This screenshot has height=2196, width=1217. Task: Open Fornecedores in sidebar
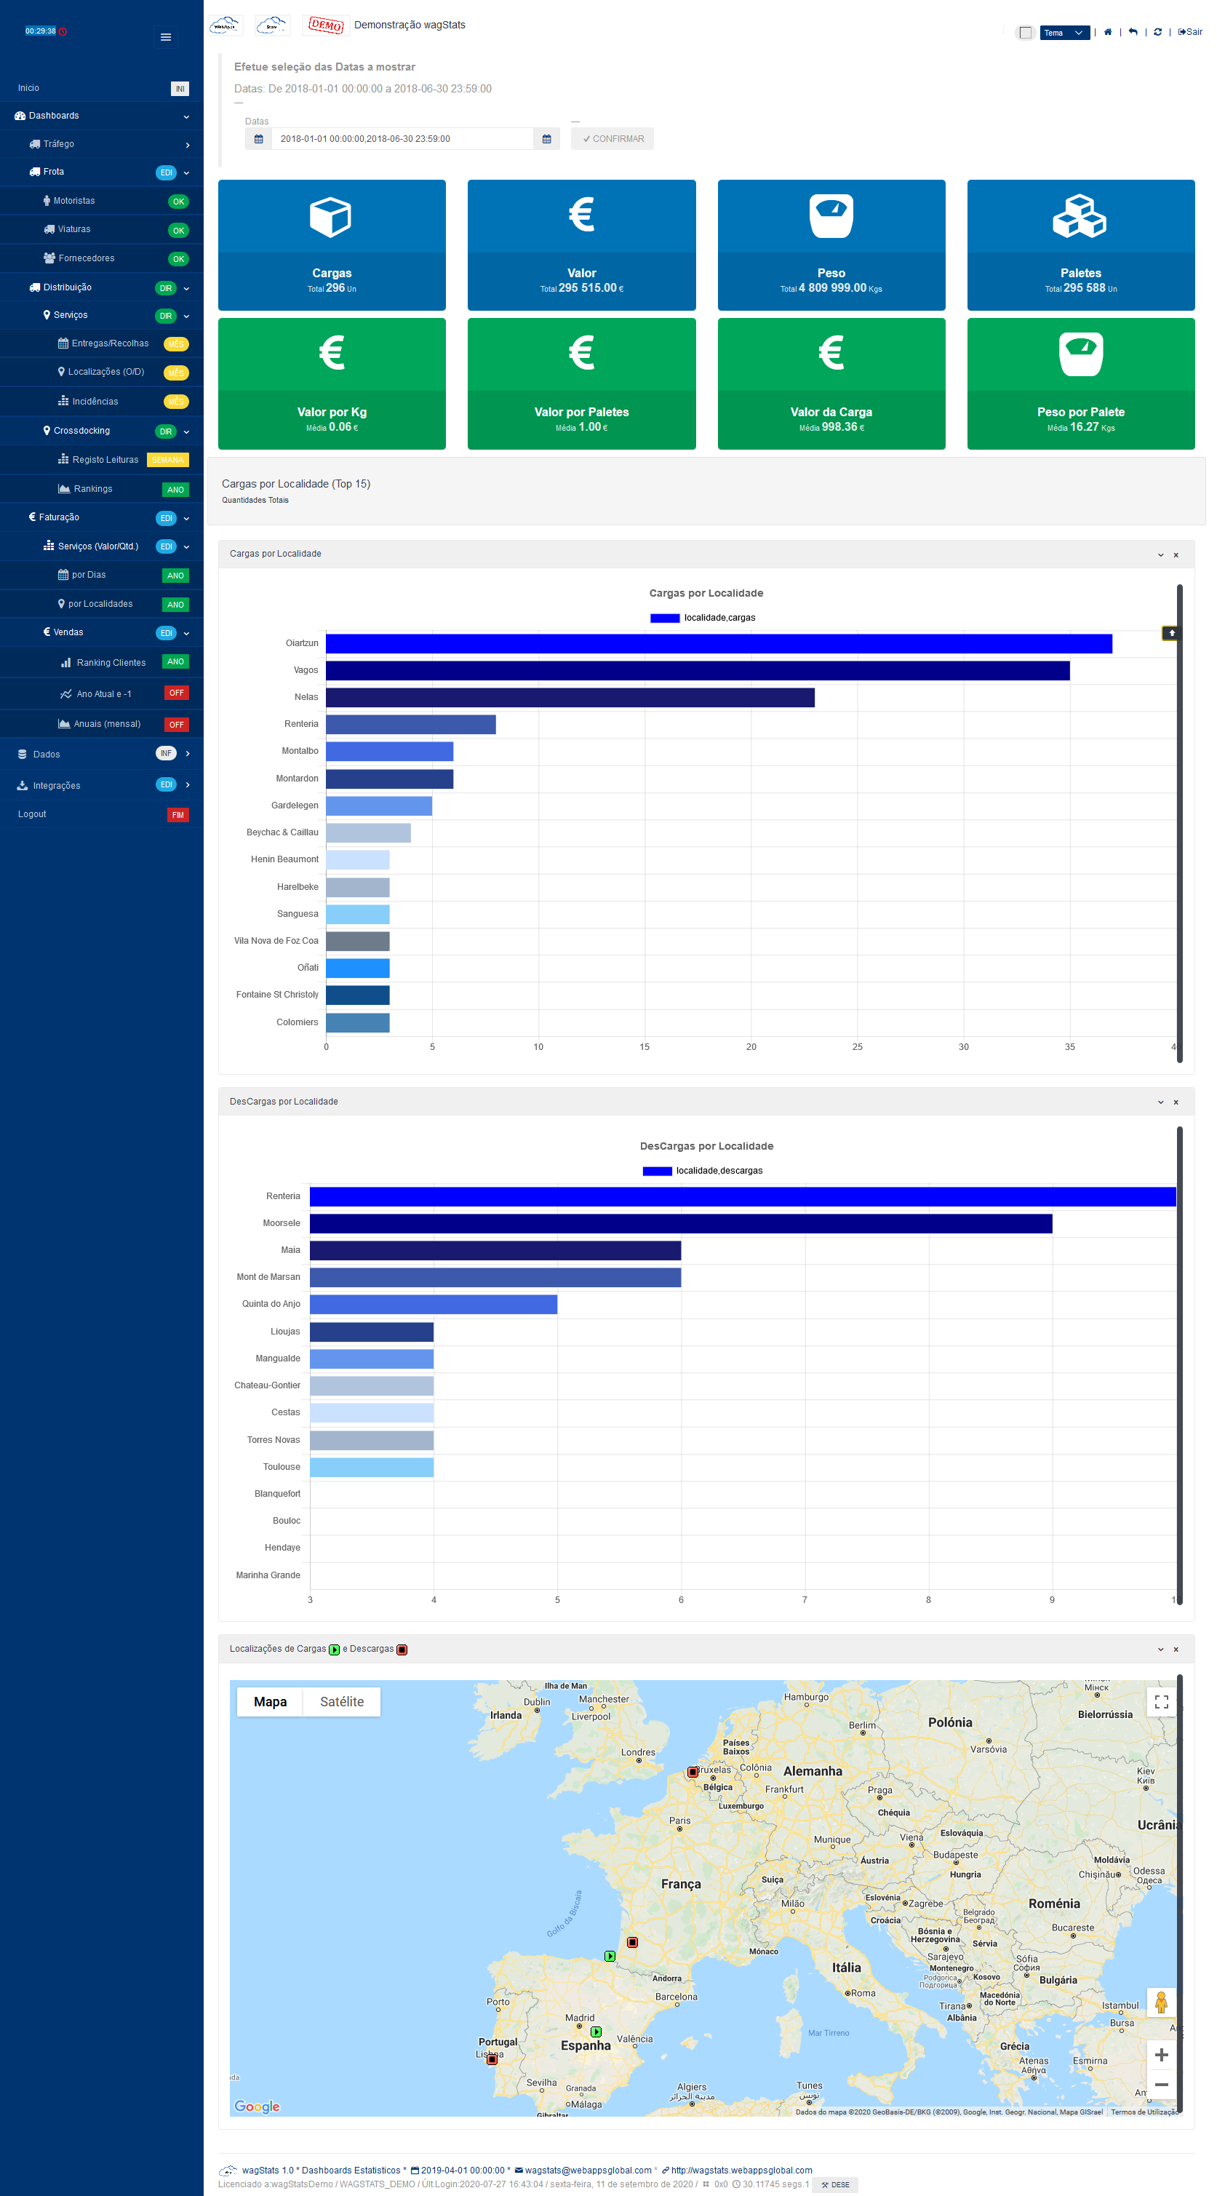point(101,258)
